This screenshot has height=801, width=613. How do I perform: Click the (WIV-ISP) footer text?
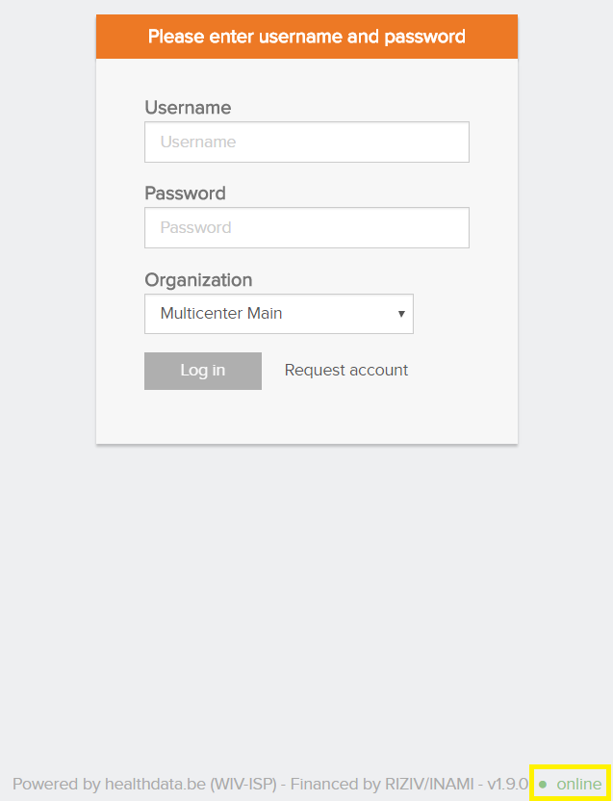pyautogui.click(x=243, y=785)
